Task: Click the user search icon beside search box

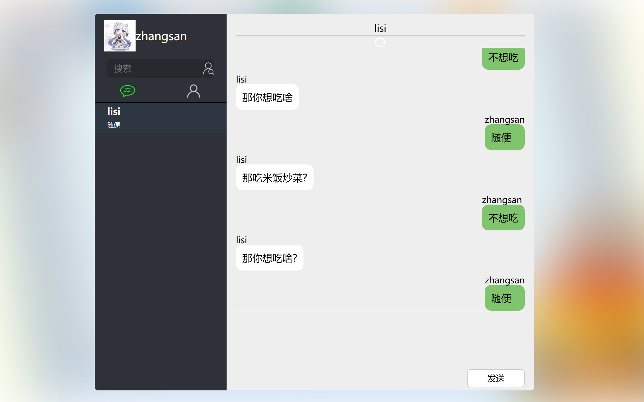Action: [x=209, y=69]
